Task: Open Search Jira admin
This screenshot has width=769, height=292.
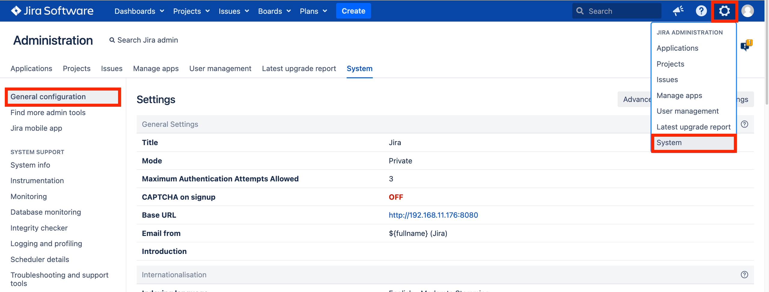Action: click(144, 40)
